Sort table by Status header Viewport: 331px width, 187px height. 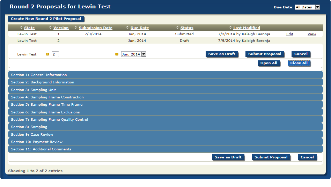187,28
